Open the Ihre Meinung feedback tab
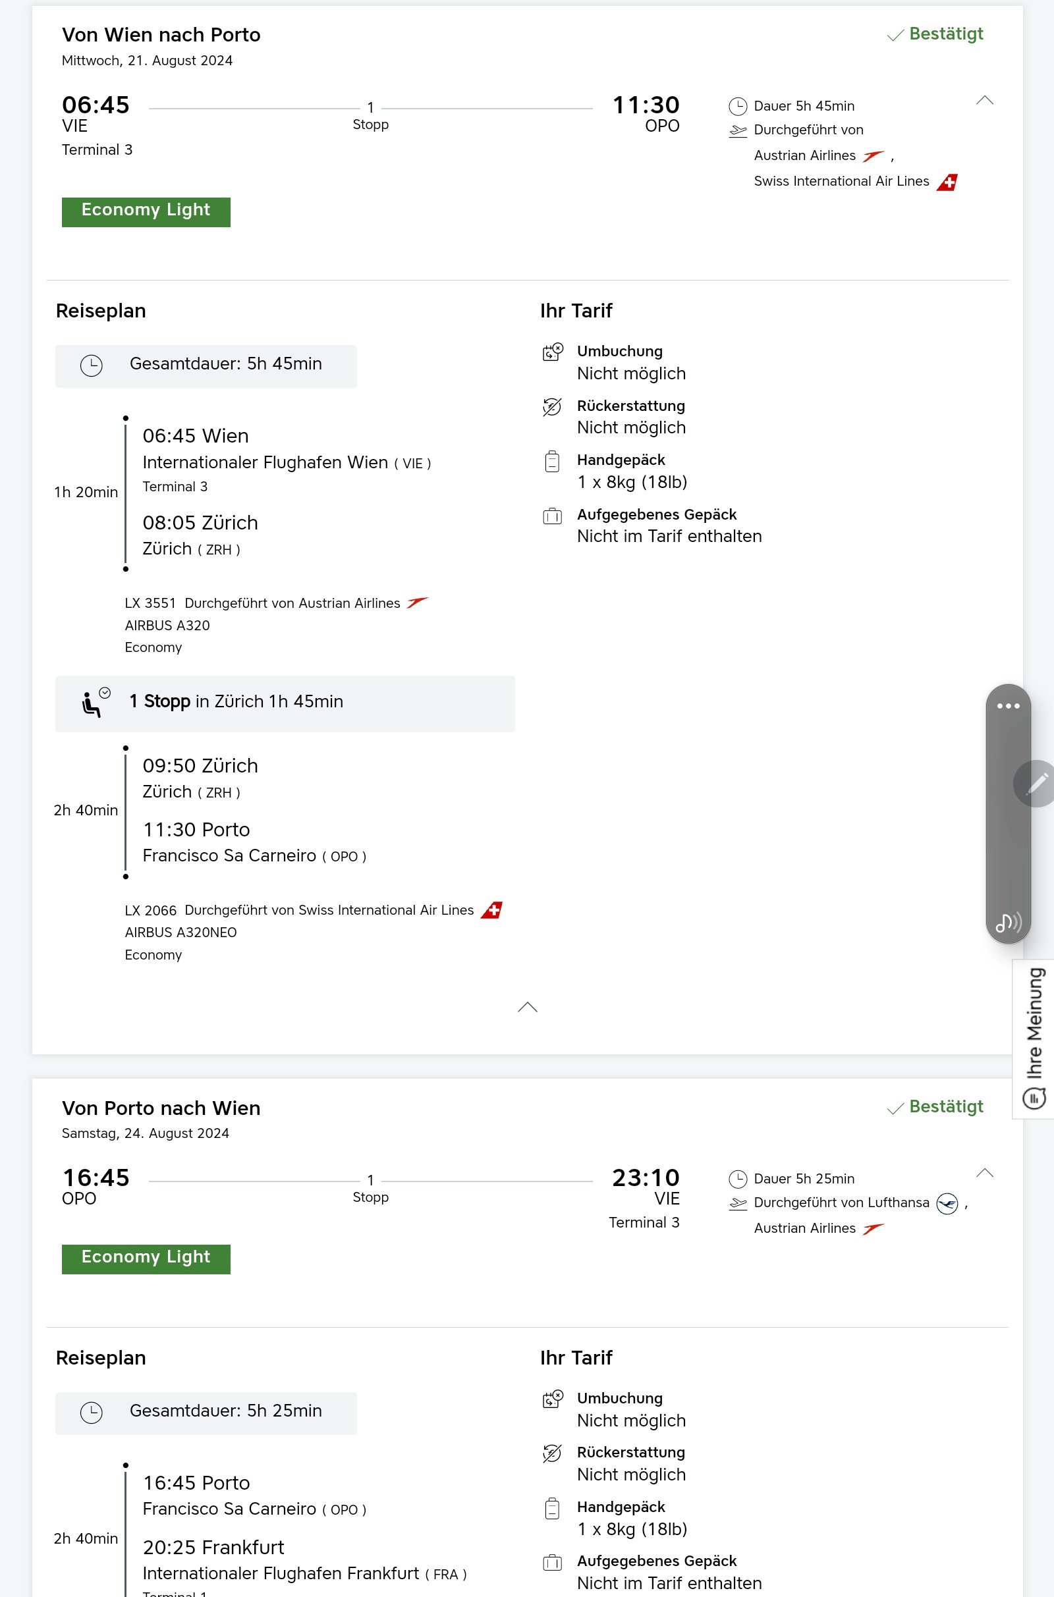The width and height of the screenshot is (1054, 1597). click(1034, 1039)
